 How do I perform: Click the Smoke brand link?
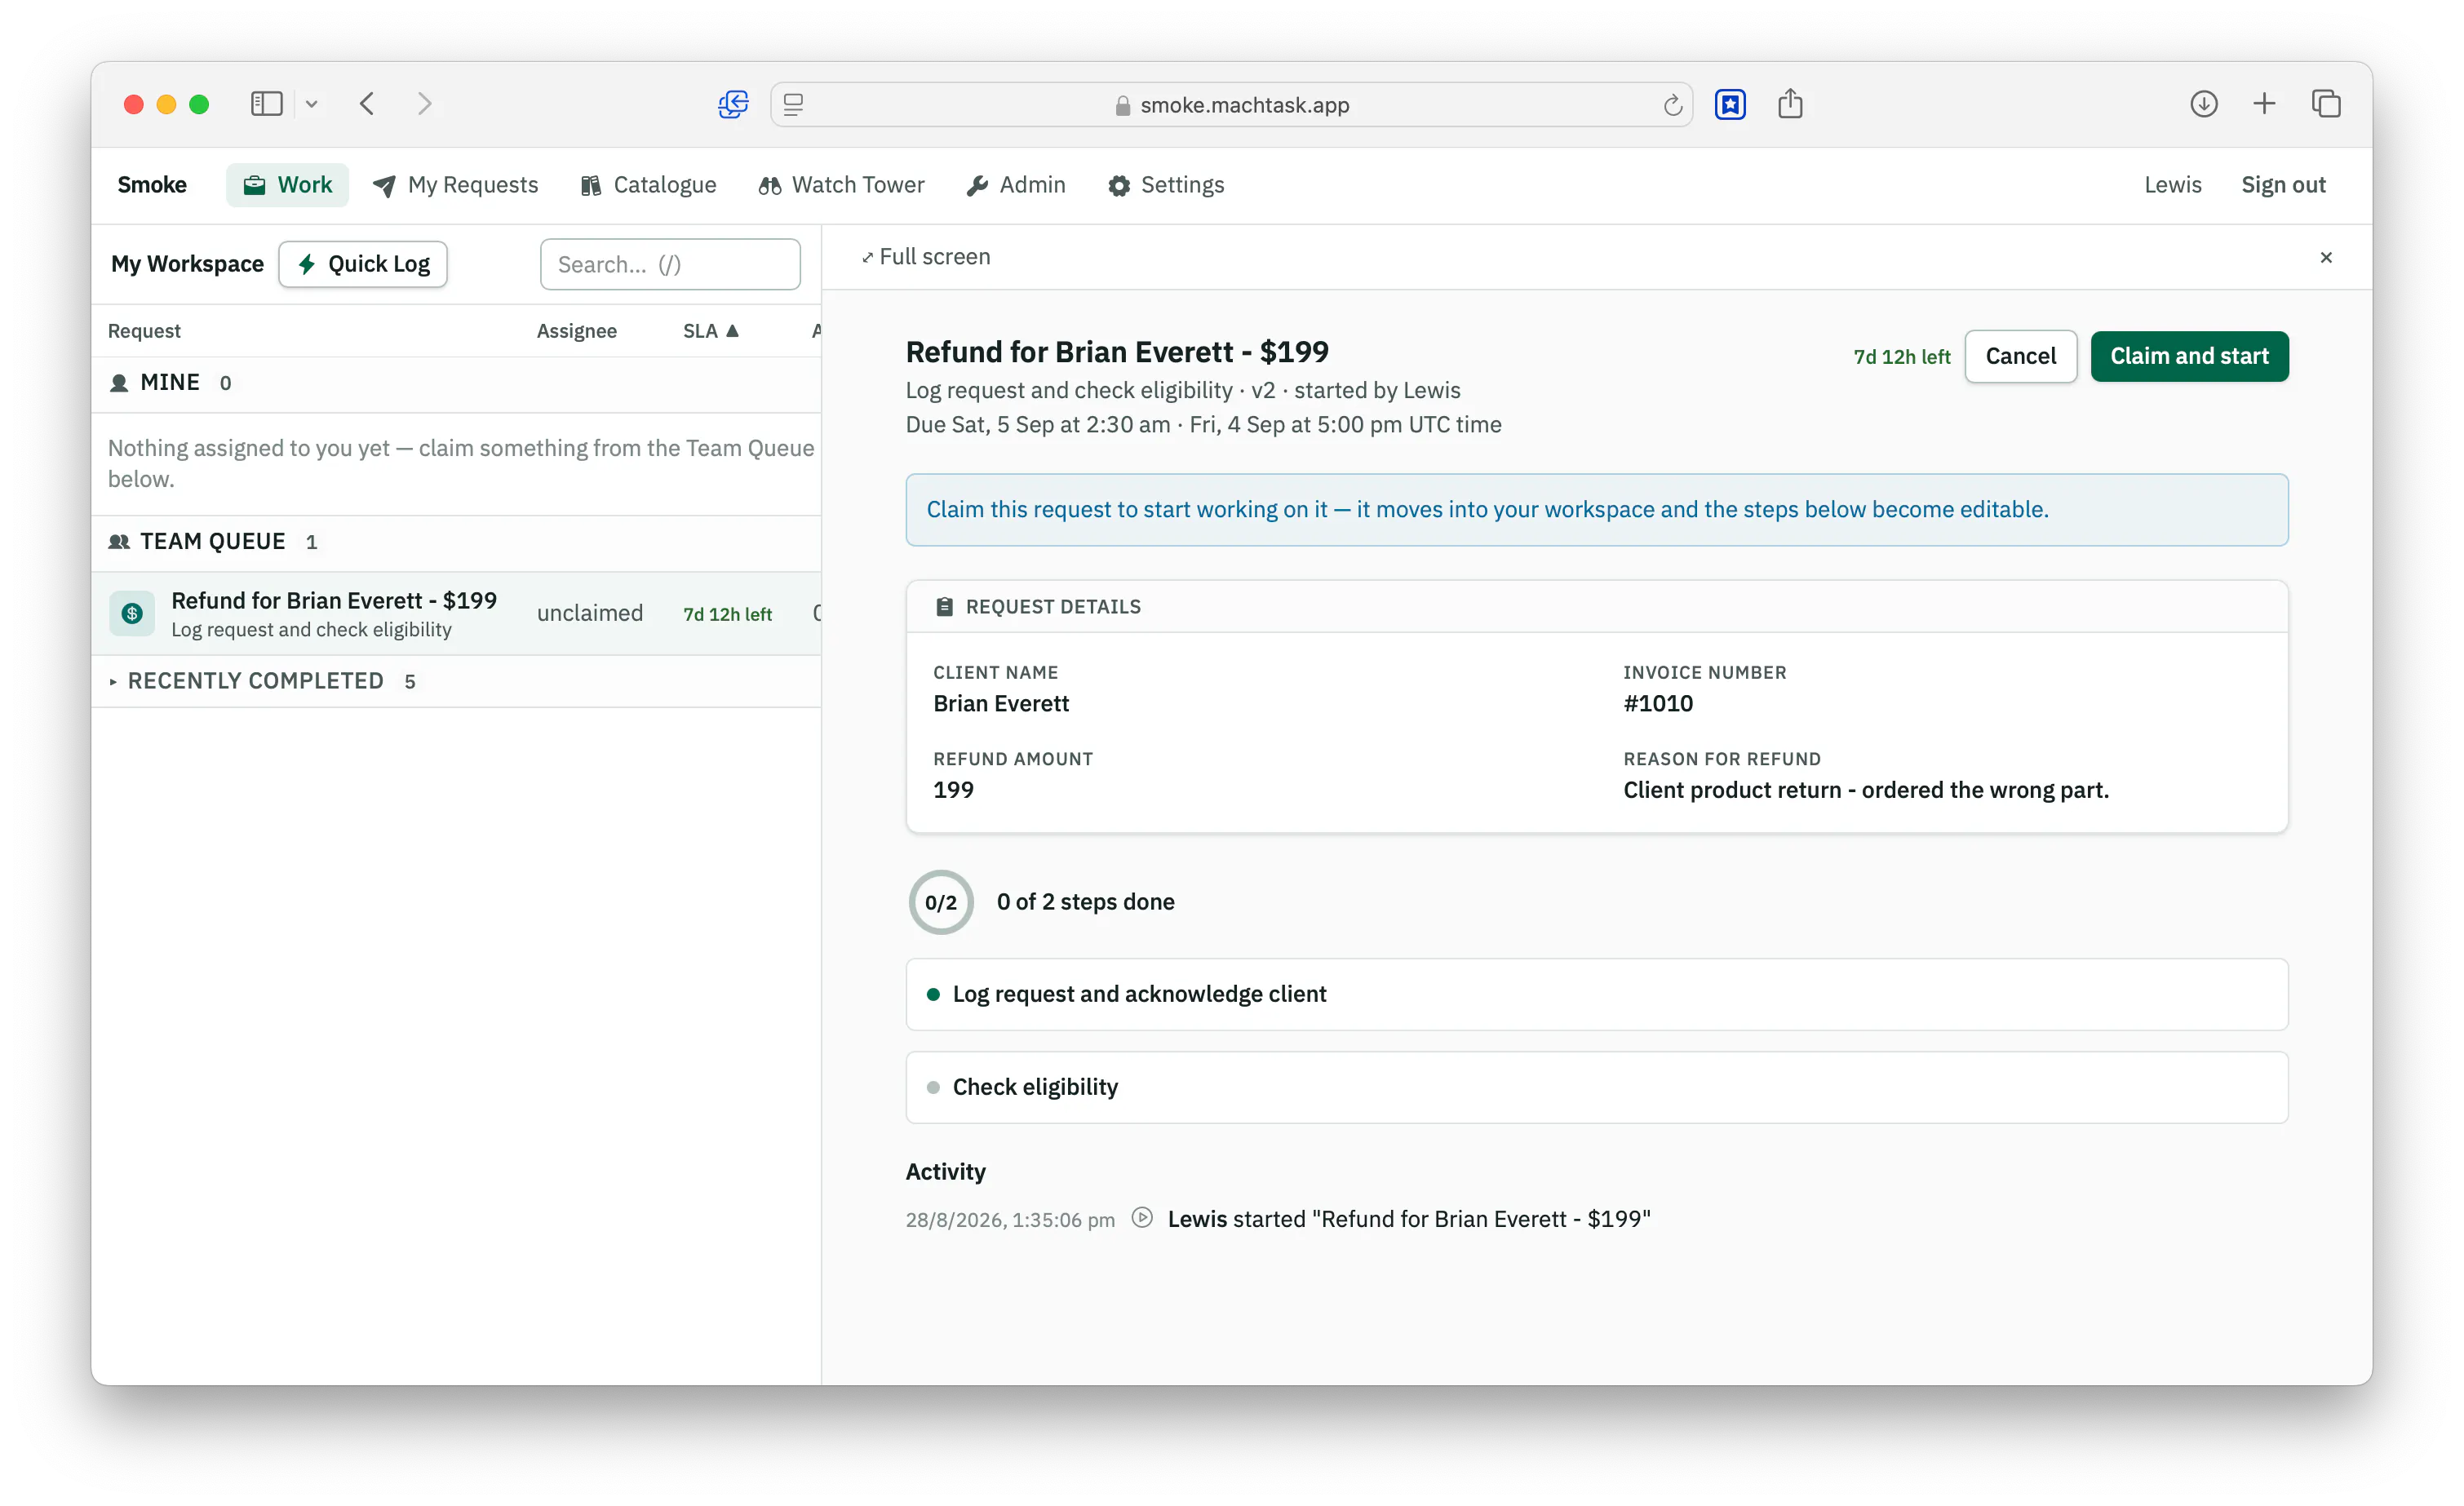[152, 185]
